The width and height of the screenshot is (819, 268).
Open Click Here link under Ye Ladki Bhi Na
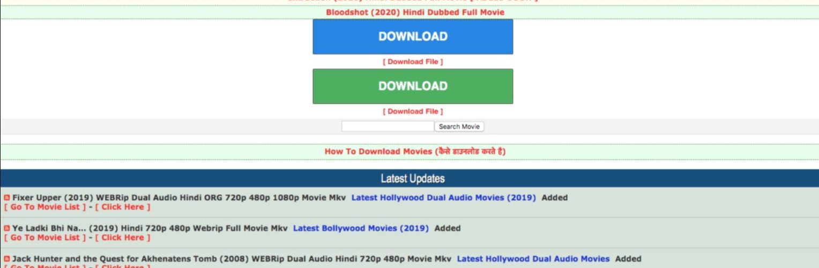(x=123, y=237)
